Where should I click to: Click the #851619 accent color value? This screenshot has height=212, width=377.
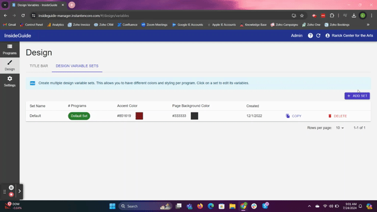point(124,116)
